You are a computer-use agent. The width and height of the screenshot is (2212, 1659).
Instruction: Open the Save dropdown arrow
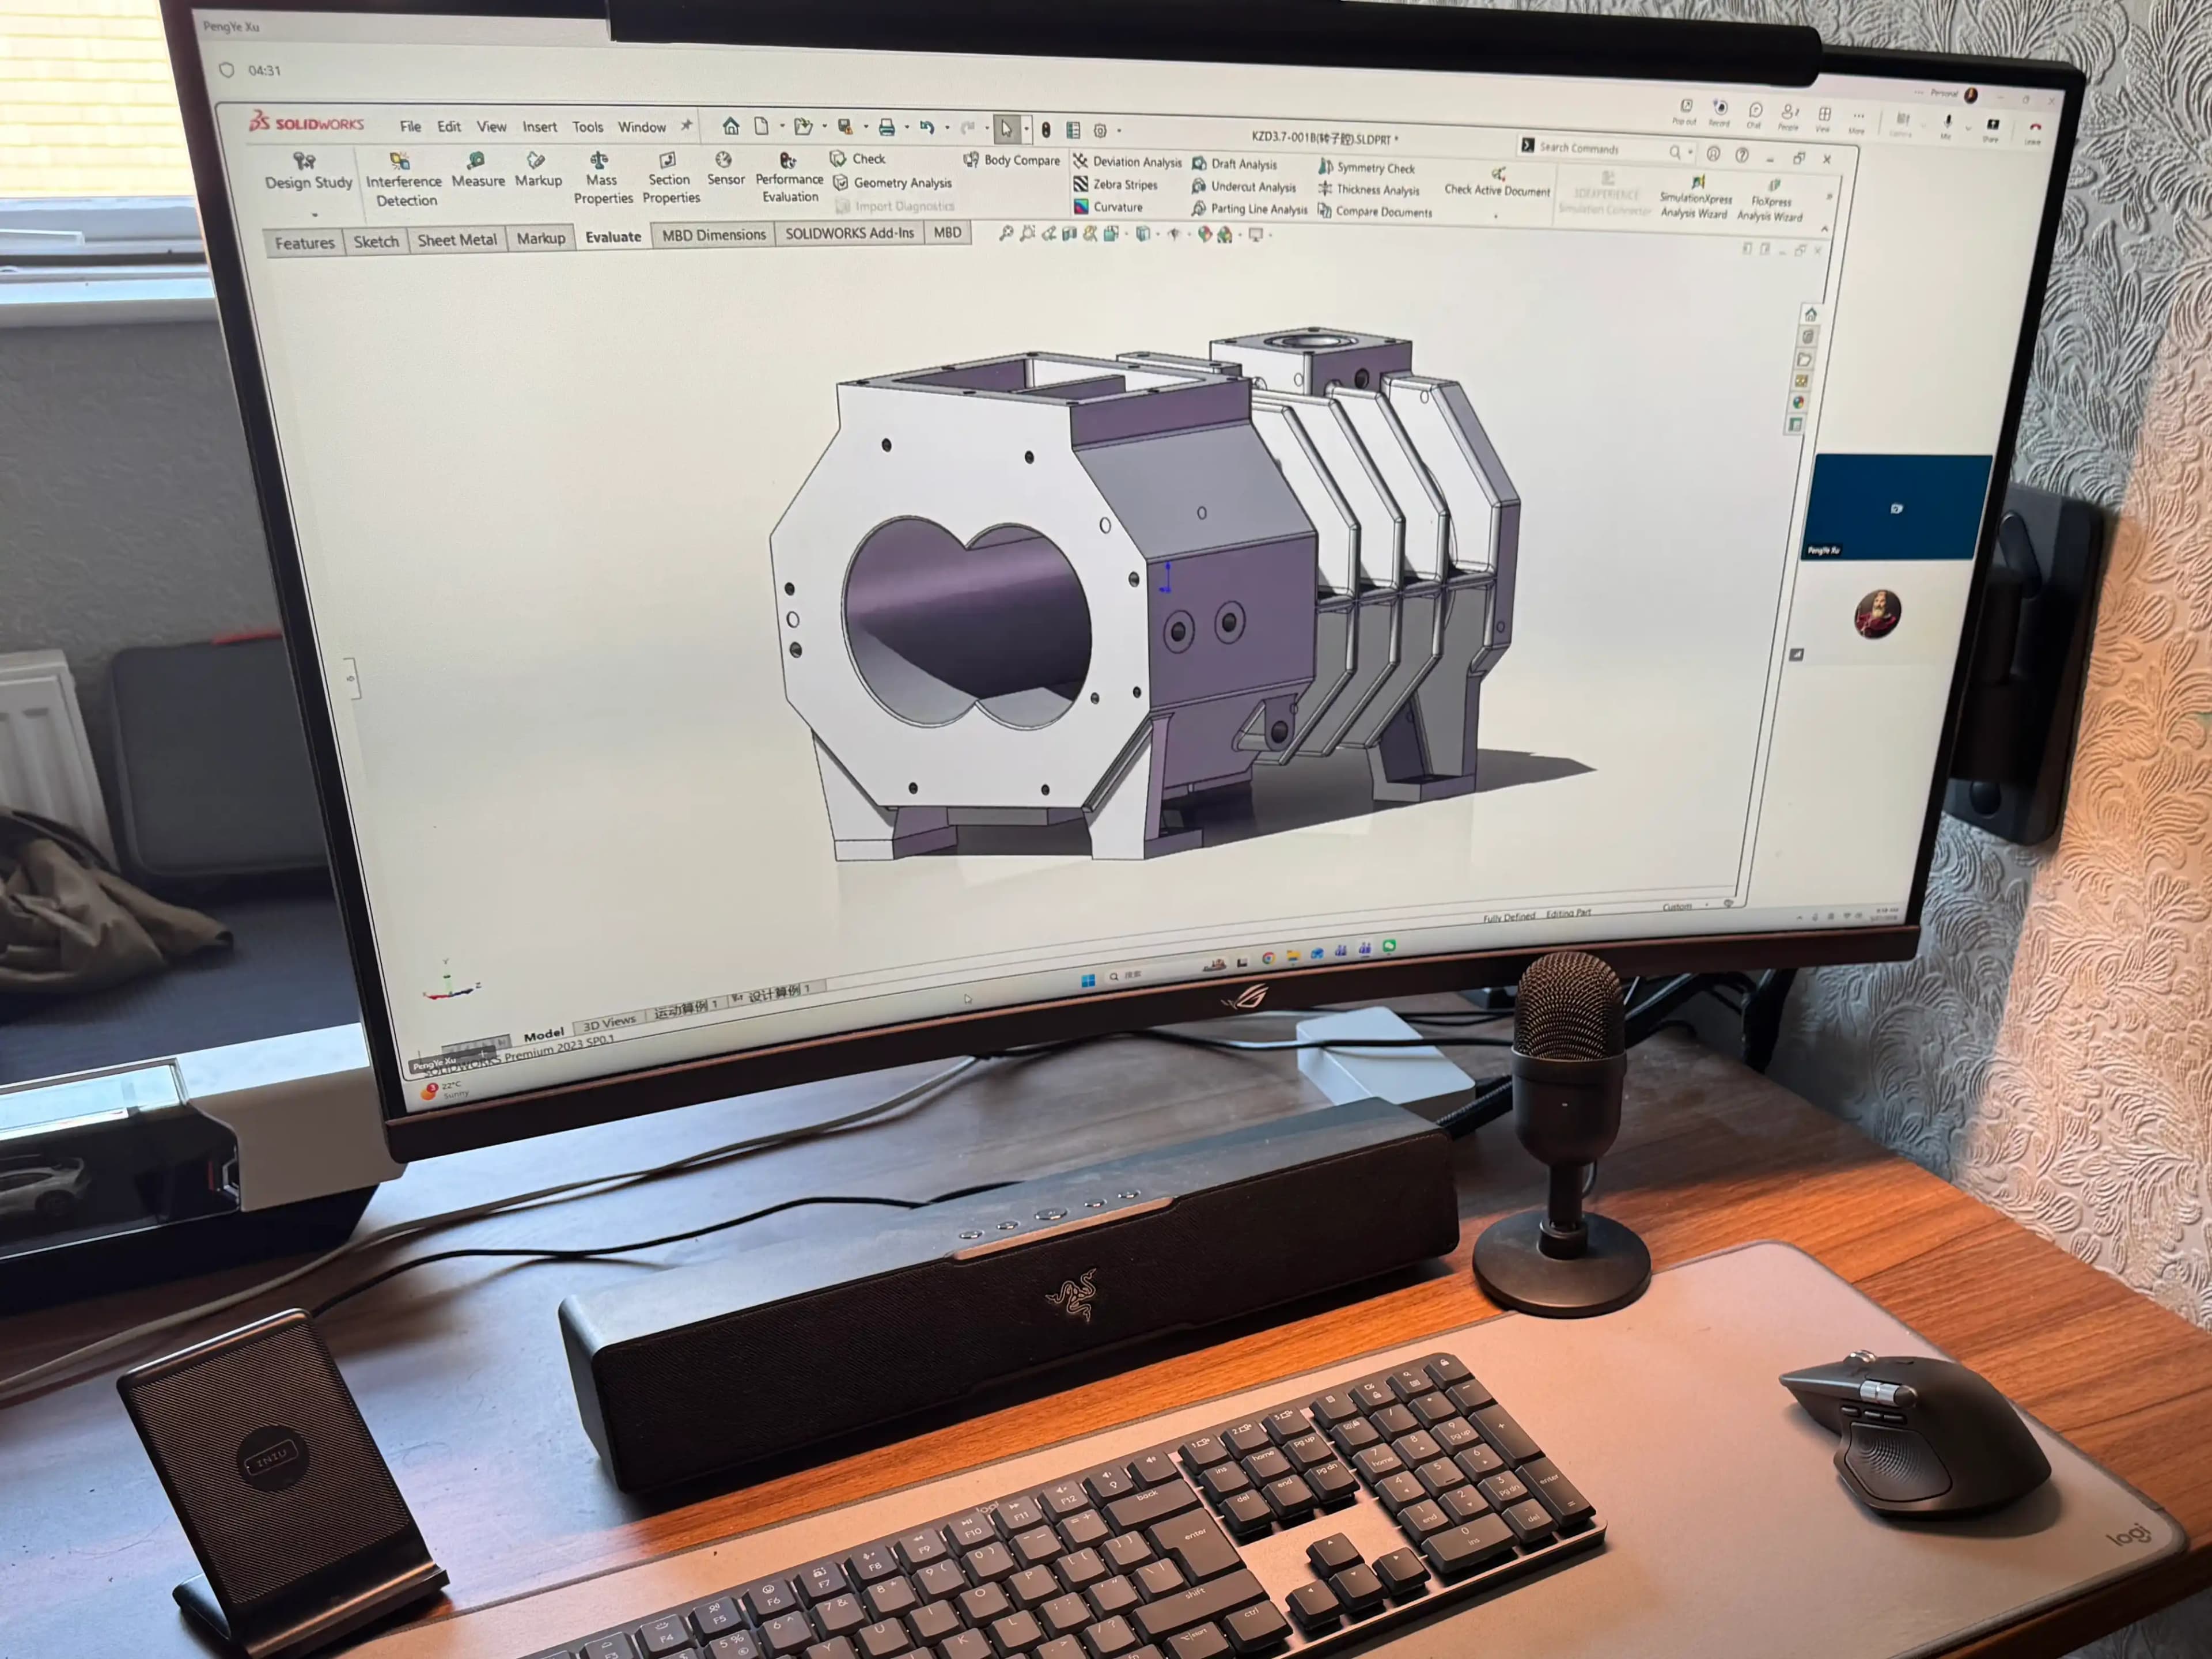pos(865,128)
